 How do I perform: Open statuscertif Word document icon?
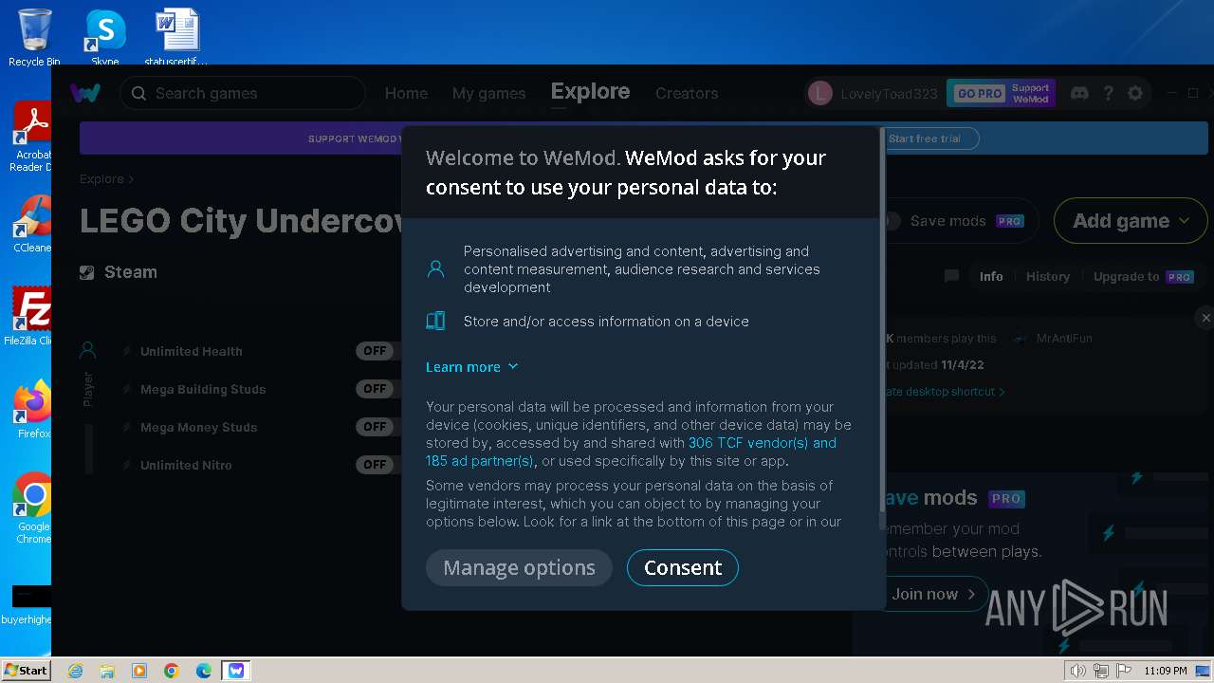(x=176, y=38)
